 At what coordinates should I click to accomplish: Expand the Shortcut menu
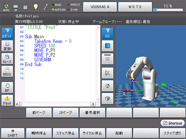click(172, 123)
